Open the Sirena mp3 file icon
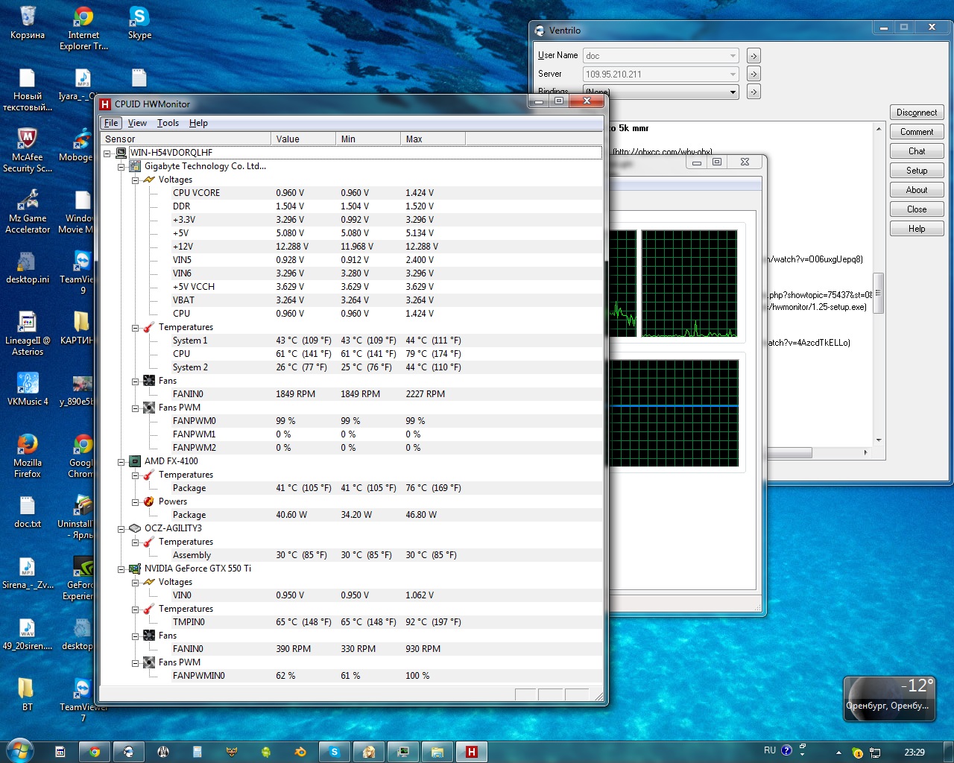Image resolution: width=954 pixels, height=763 pixels. pos(28,572)
